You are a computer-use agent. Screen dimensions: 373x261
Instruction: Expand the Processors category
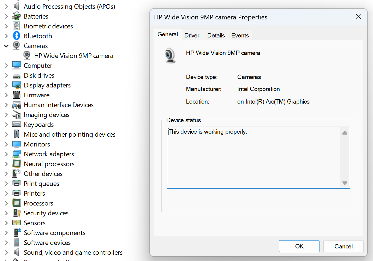tap(6, 203)
